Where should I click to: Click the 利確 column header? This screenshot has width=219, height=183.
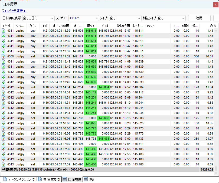click(x=103, y=26)
